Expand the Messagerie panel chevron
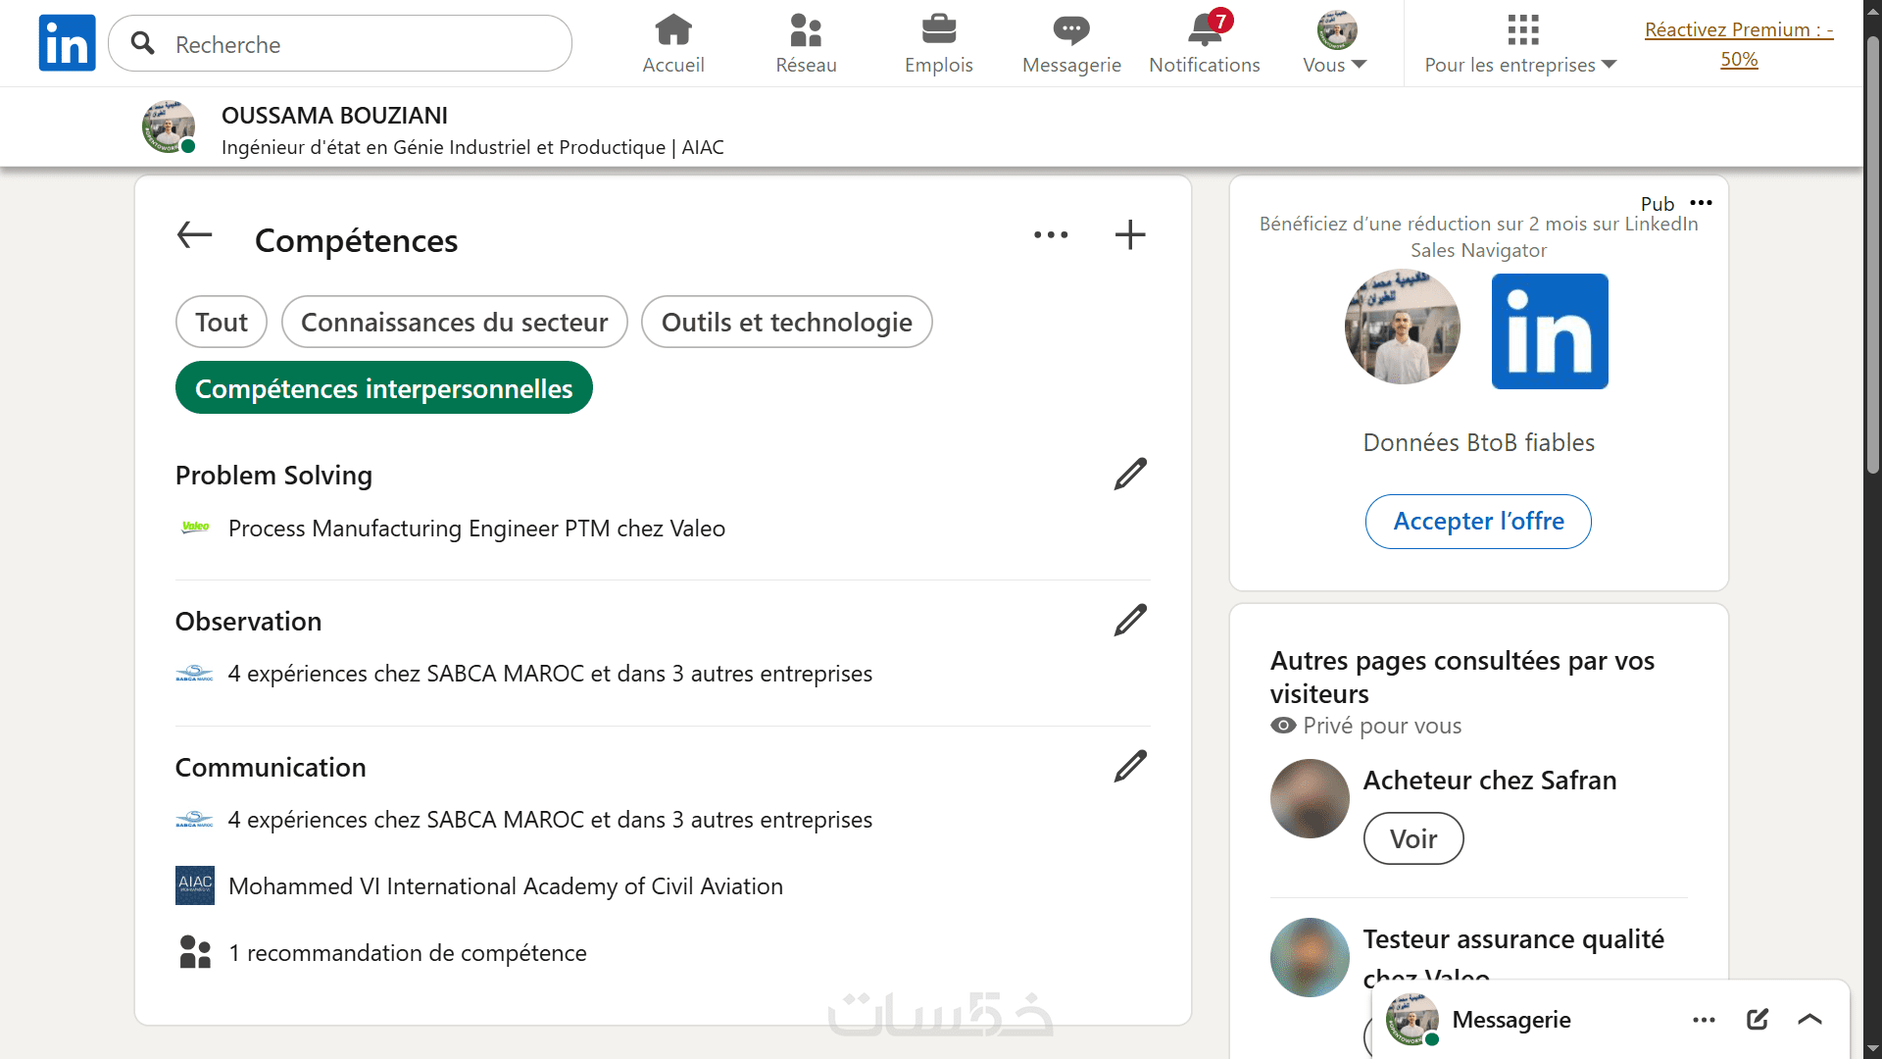This screenshot has height=1059, width=1882. [x=1809, y=1020]
